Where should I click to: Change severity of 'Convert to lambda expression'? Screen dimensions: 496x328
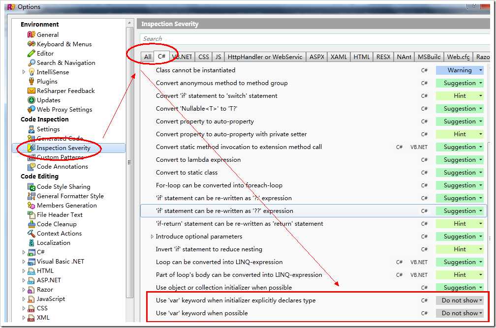[460, 160]
